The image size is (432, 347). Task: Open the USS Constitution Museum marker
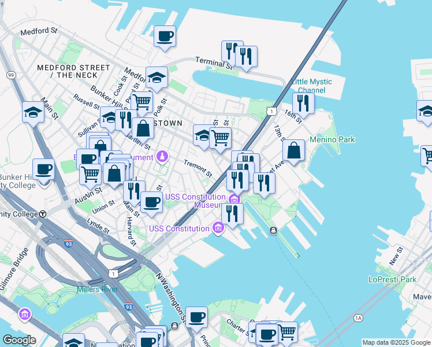[234, 201]
